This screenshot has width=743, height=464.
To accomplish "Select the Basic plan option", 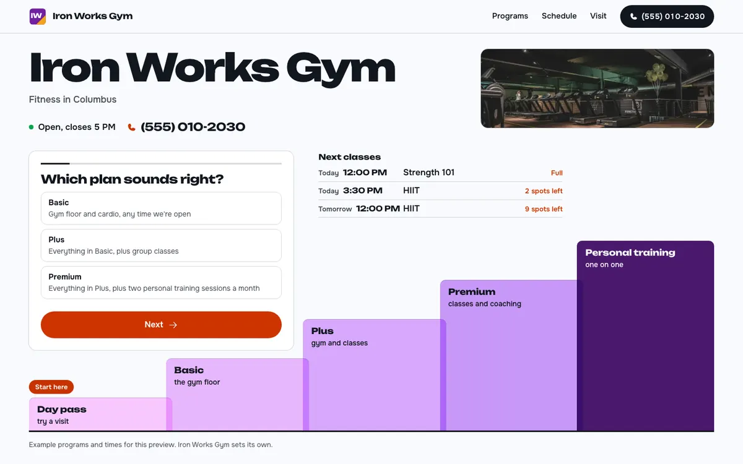I will [161, 208].
